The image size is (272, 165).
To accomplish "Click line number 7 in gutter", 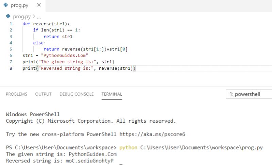I will point(11,62).
